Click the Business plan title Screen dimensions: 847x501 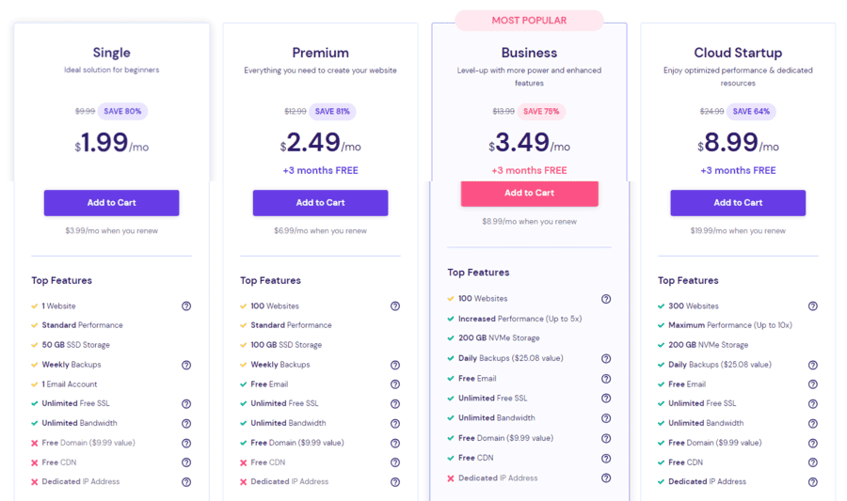529,53
